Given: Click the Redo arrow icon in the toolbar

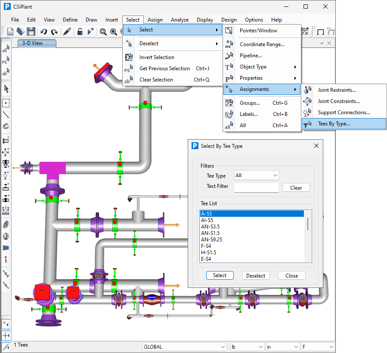Looking at the screenshot, I should pos(55,31).
